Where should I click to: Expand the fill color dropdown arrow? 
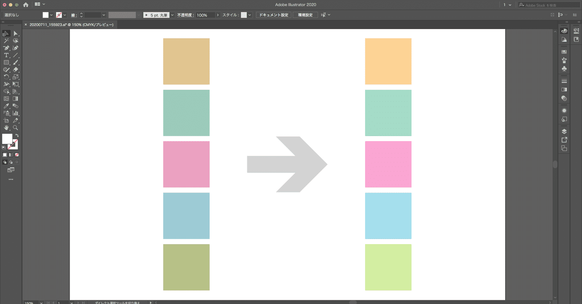pyautogui.click(x=51, y=15)
